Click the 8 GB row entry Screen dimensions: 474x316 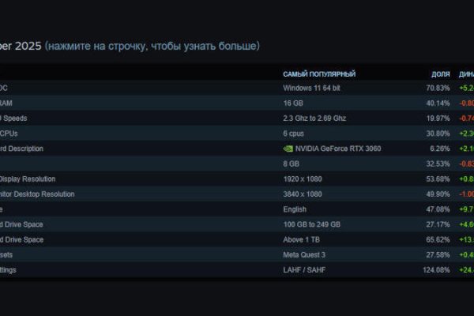(x=291, y=164)
